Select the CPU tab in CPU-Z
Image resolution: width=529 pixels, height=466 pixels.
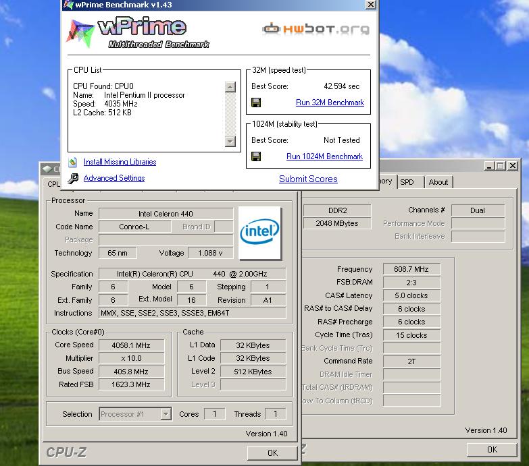pos(53,184)
